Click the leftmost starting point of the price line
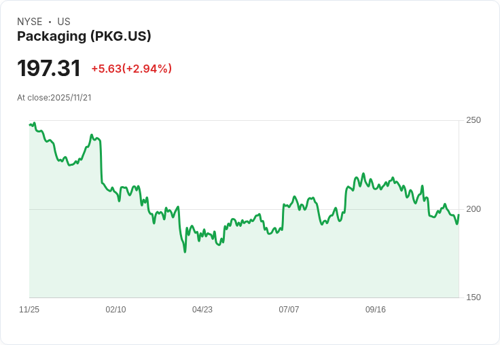The height and width of the screenshot is (345, 500). point(30,124)
